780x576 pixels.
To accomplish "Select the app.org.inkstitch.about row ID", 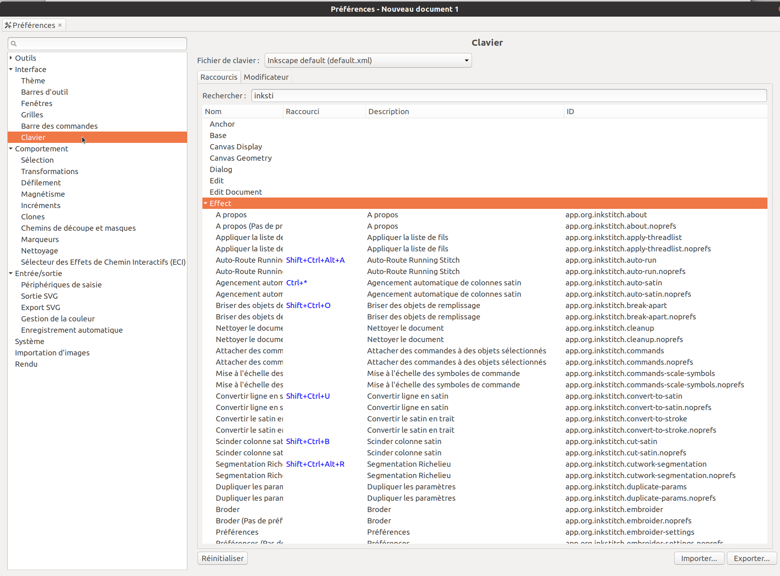I will [x=606, y=215].
